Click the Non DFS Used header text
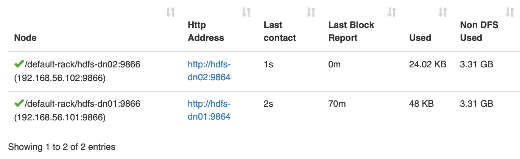Screen dimensions: 520x159 pos(479,31)
